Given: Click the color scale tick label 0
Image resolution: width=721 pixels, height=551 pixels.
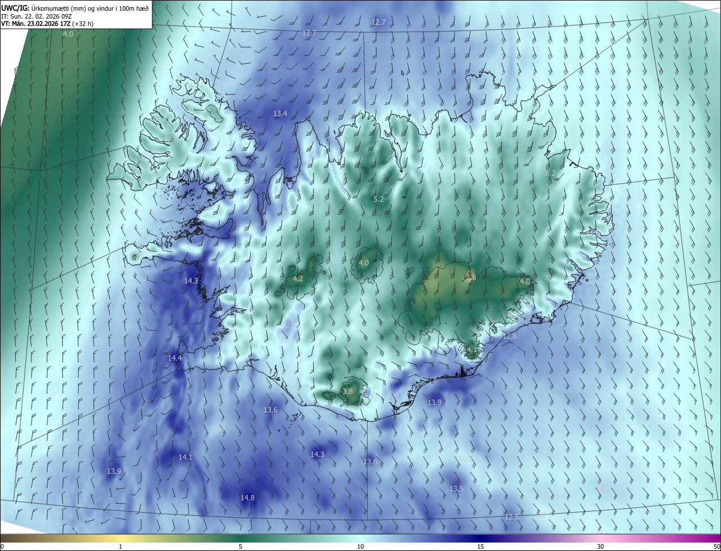Looking at the screenshot, I should [2, 546].
